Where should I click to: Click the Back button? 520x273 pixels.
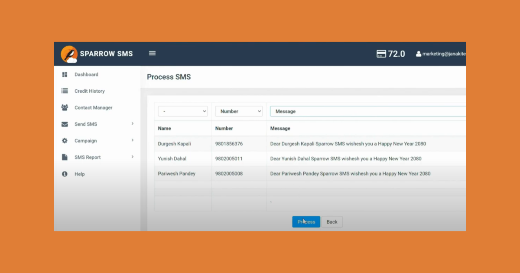(x=332, y=222)
